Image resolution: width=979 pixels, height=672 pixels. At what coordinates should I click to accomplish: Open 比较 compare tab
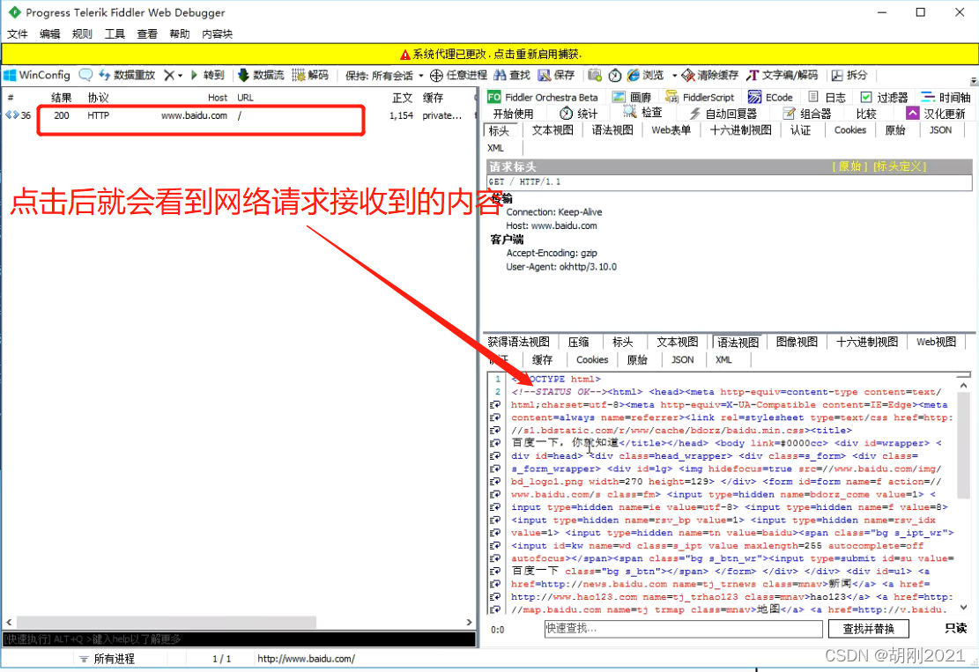(x=866, y=114)
